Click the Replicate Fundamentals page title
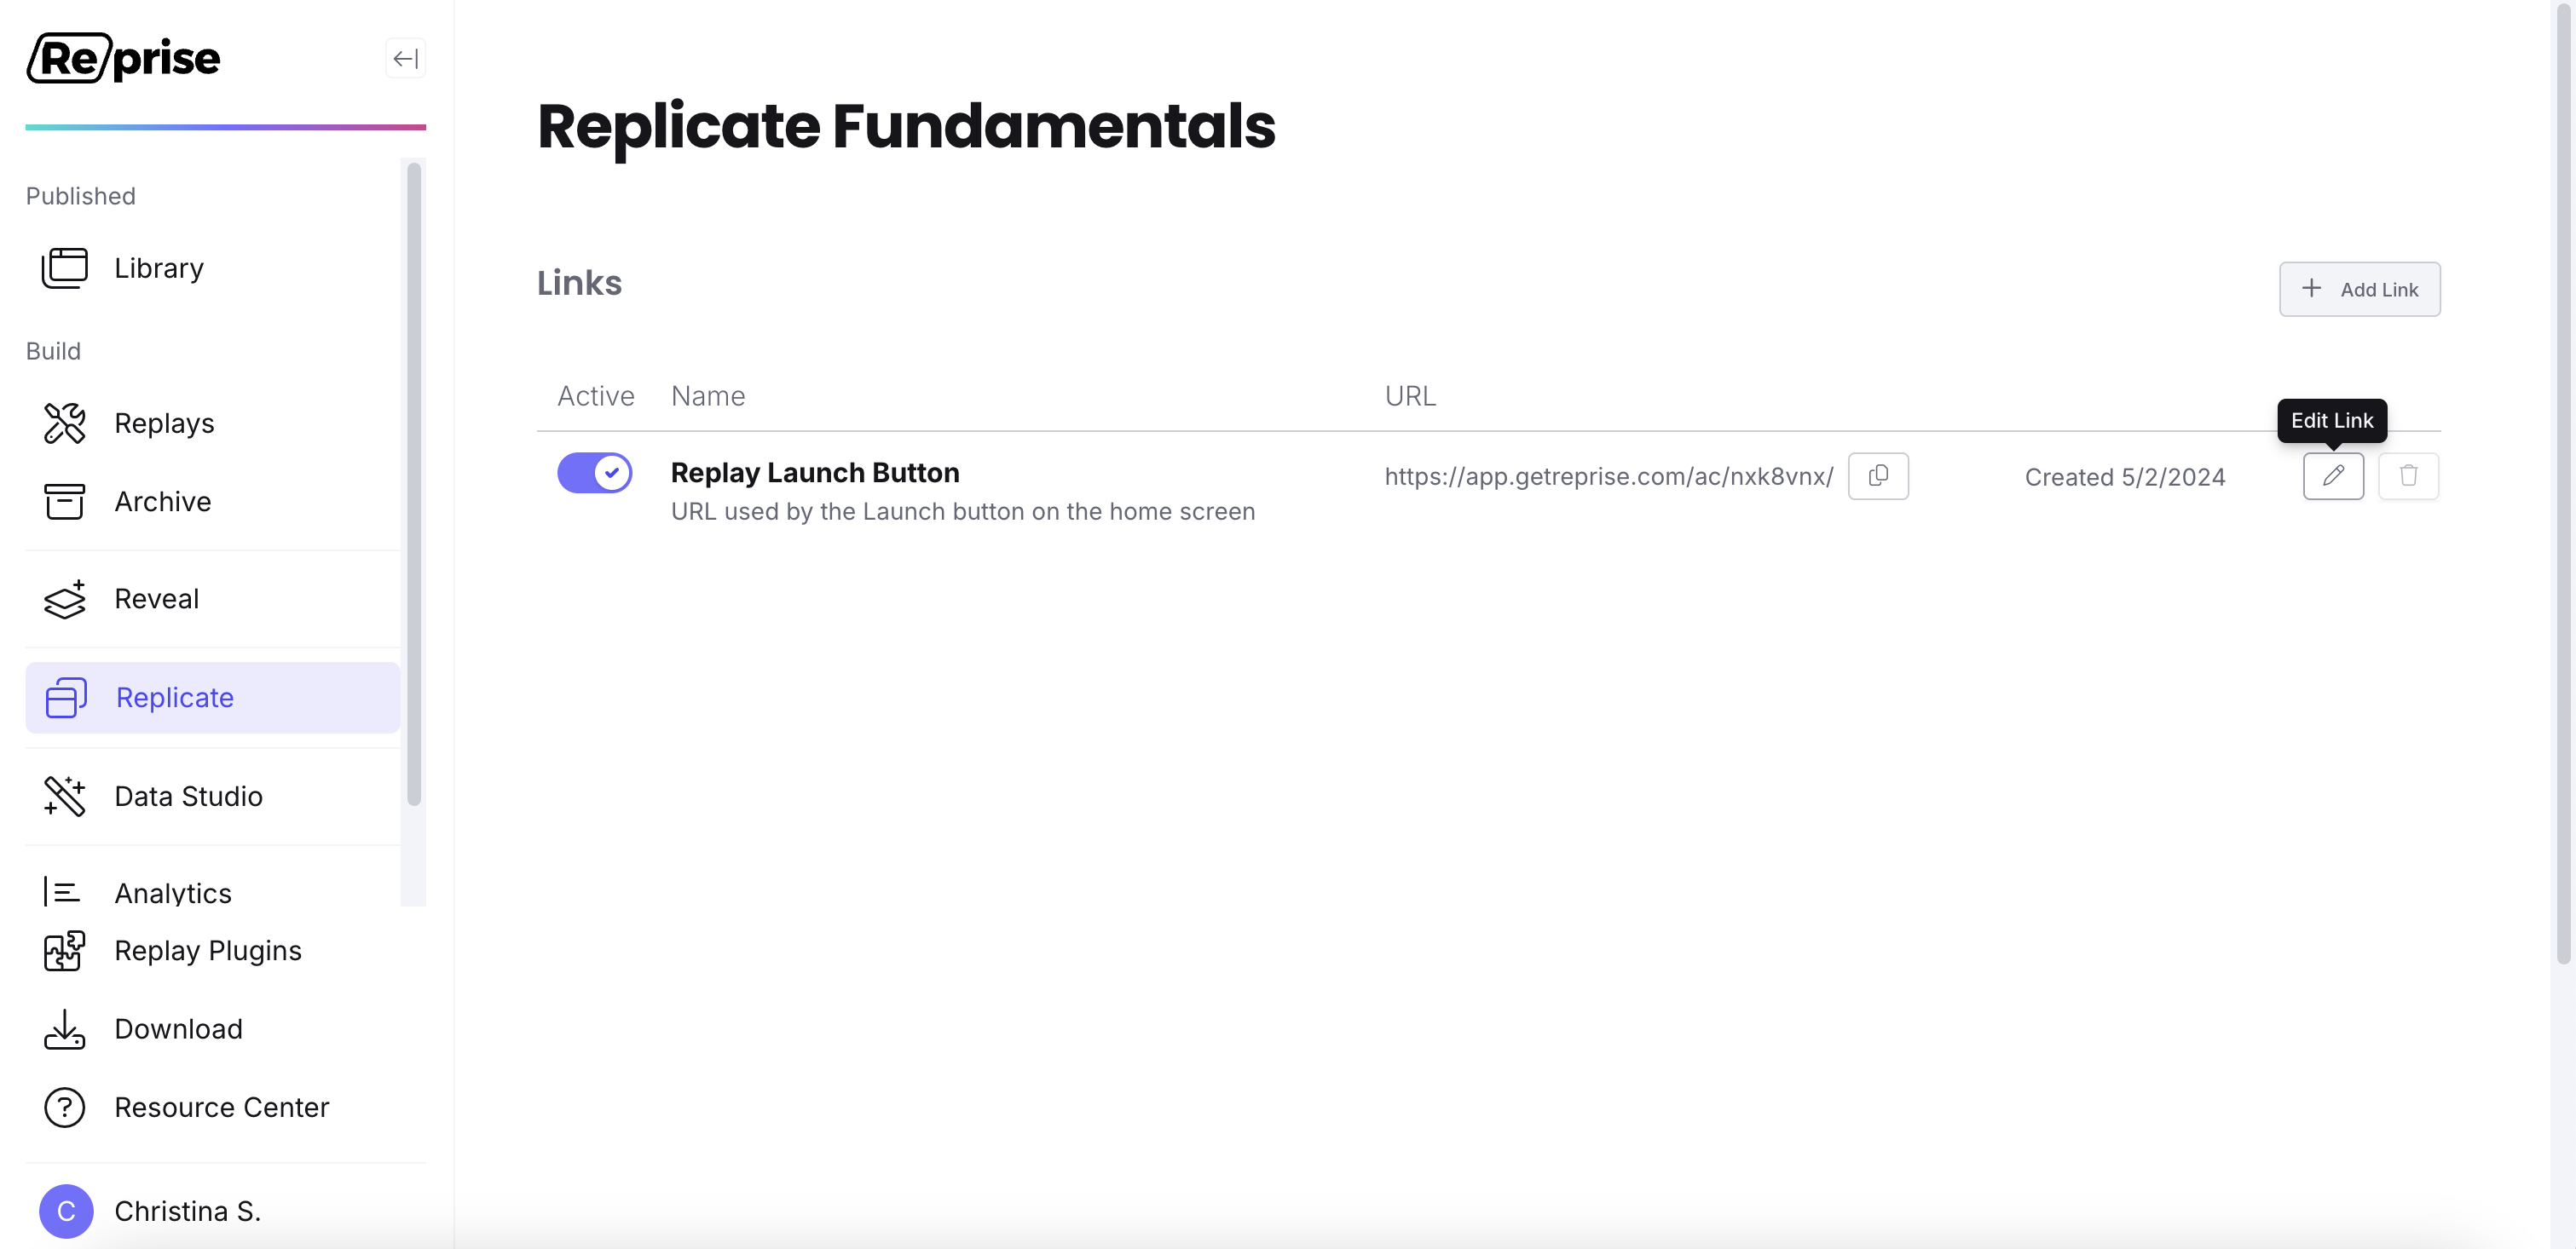The width and height of the screenshot is (2576, 1249). (x=906, y=127)
